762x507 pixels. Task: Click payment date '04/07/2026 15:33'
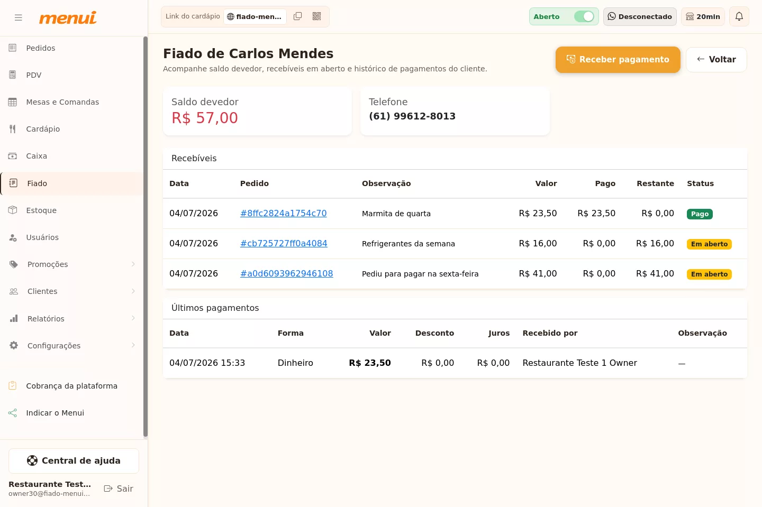click(207, 363)
